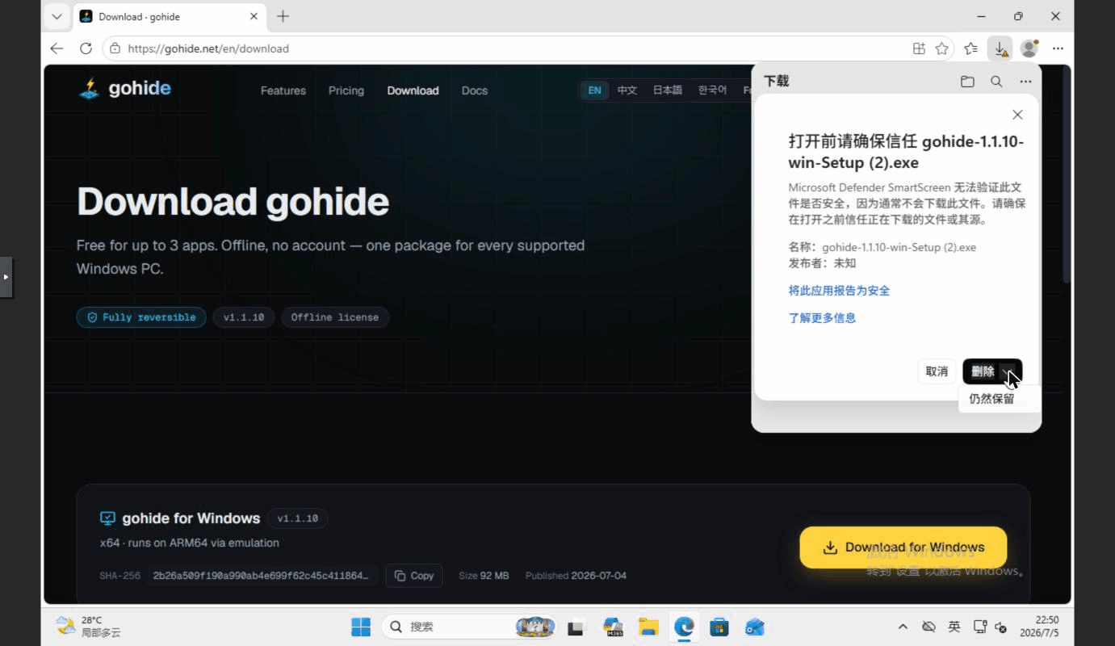Open more options in downloads panel
Viewport: 1115px width, 646px height.
(x=1025, y=82)
